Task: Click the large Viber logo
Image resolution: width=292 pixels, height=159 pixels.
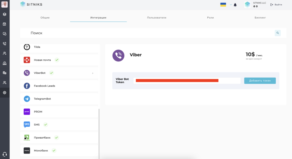Action: pyautogui.click(x=118, y=55)
